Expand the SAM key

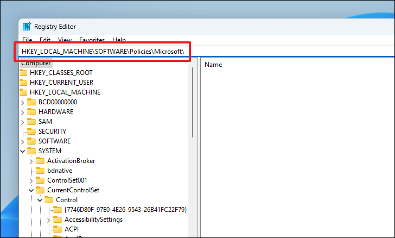click(x=23, y=122)
